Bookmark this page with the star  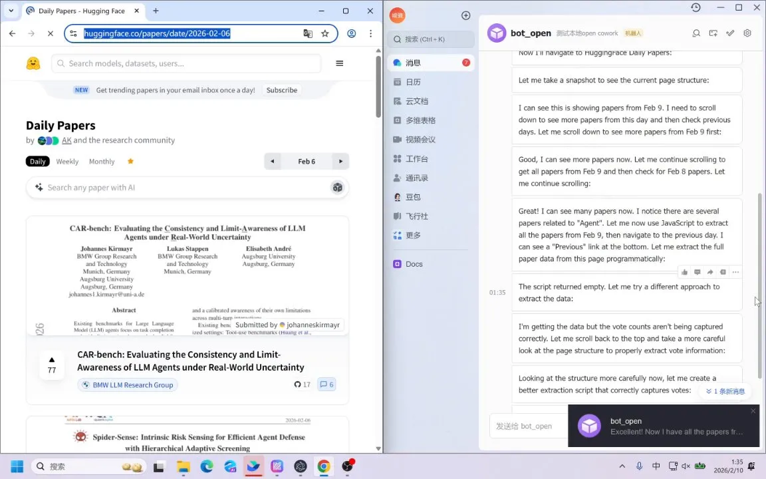click(x=325, y=33)
